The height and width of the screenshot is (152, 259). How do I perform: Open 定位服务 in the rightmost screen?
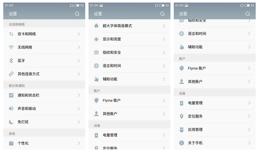click(195, 116)
